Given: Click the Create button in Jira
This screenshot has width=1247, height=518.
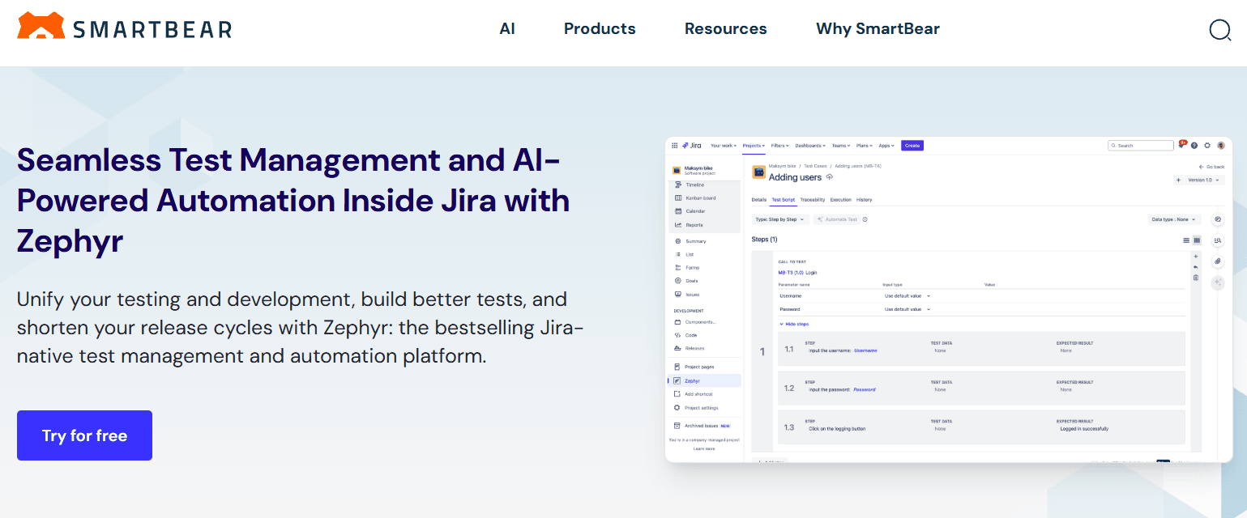Looking at the screenshot, I should pyautogui.click(x=912, y=146).
